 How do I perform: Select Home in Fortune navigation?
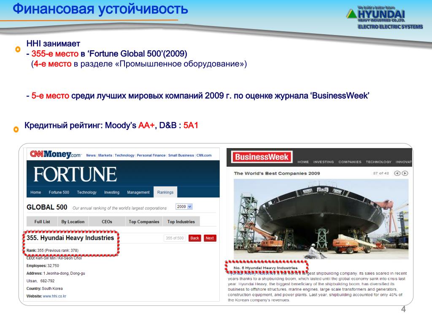point(35,192)
